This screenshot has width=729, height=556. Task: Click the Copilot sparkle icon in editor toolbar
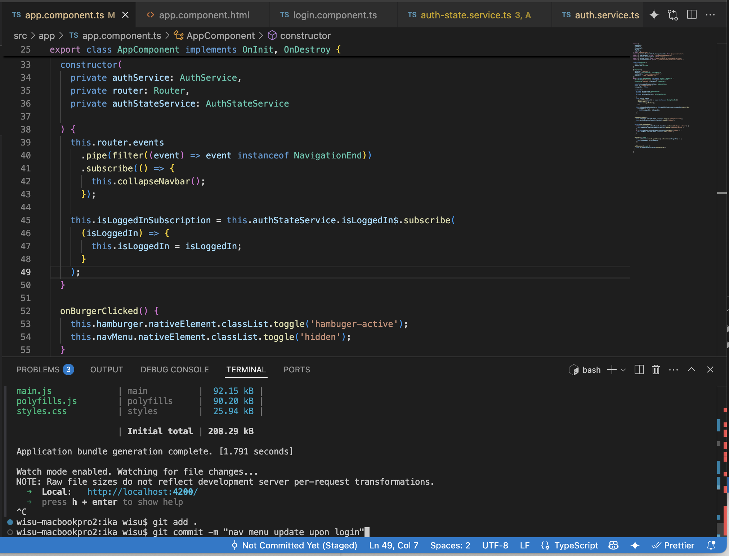[x=654, y=15]
